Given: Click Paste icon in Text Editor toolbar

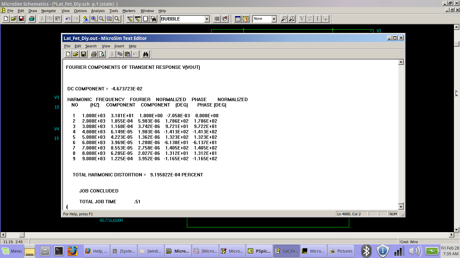Looking at the screenshot, I should tap(128, 54).
